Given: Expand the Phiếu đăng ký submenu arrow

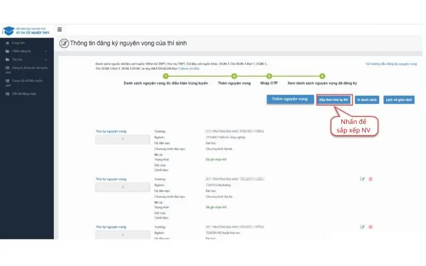Looking at the screenshot, I should pos(46,51).
